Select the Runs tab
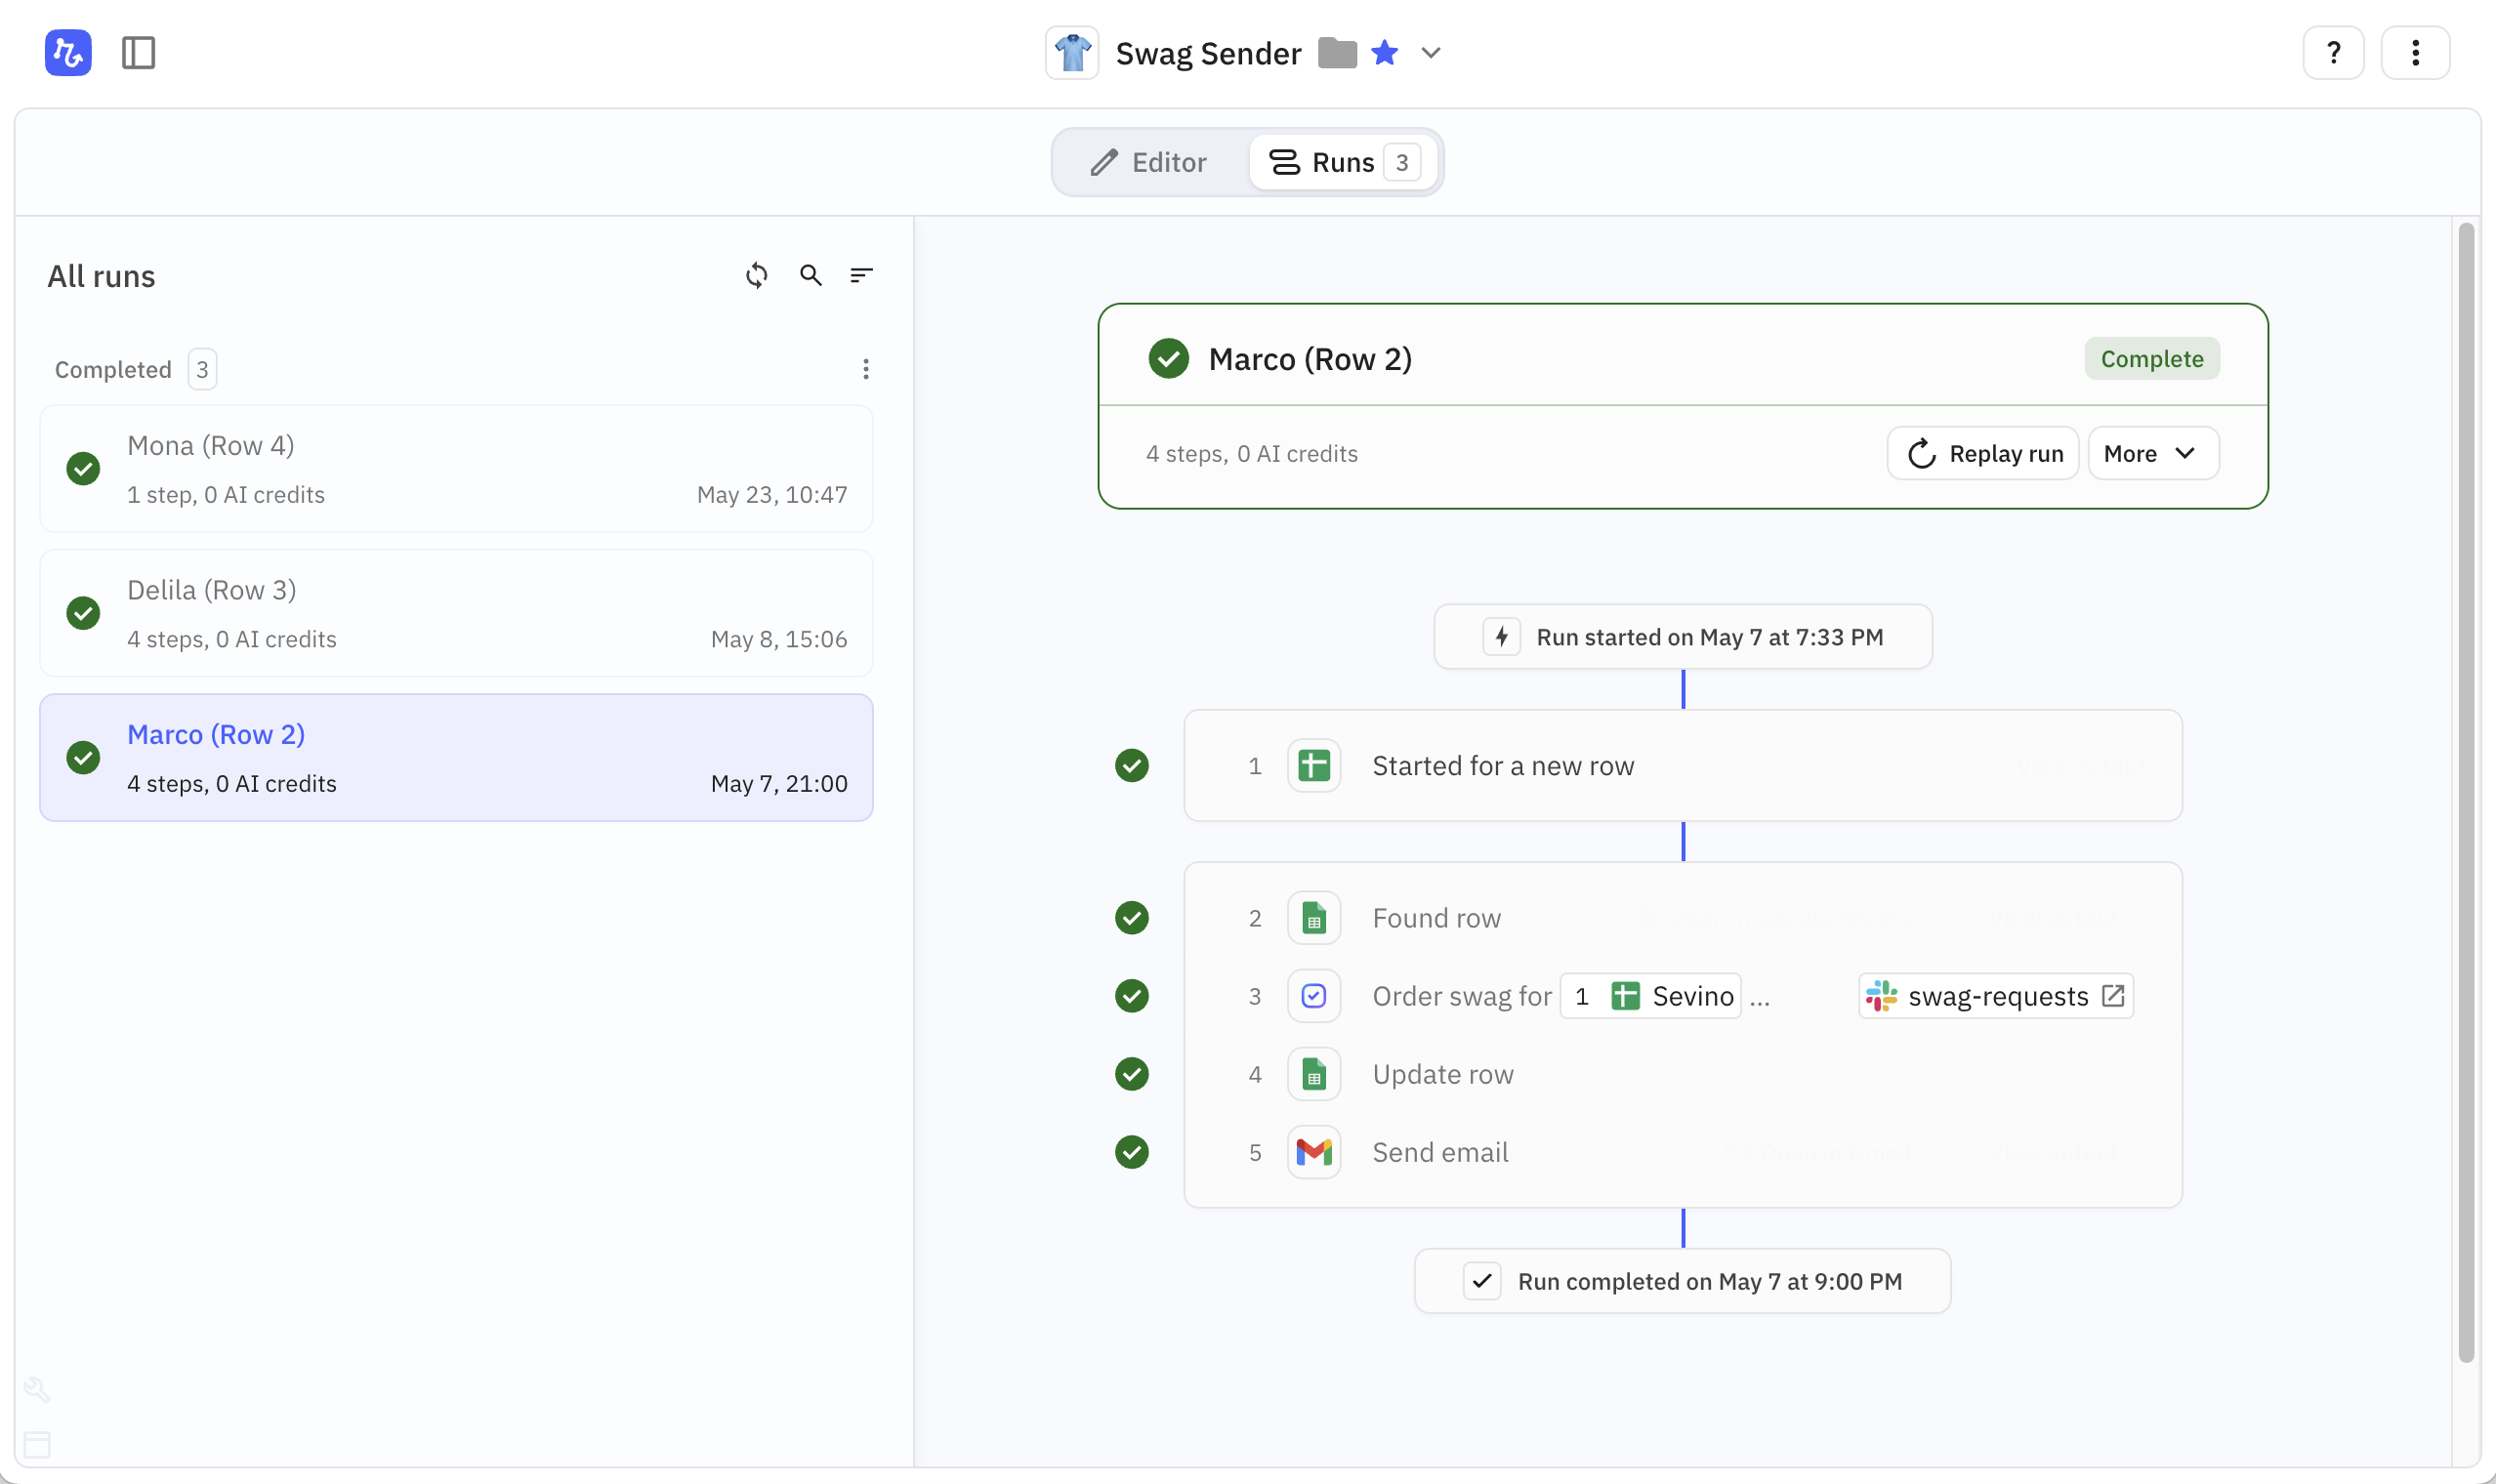Image resolution: width=2496 pixels, height=1484 pixels. (x=1341, y=162)
